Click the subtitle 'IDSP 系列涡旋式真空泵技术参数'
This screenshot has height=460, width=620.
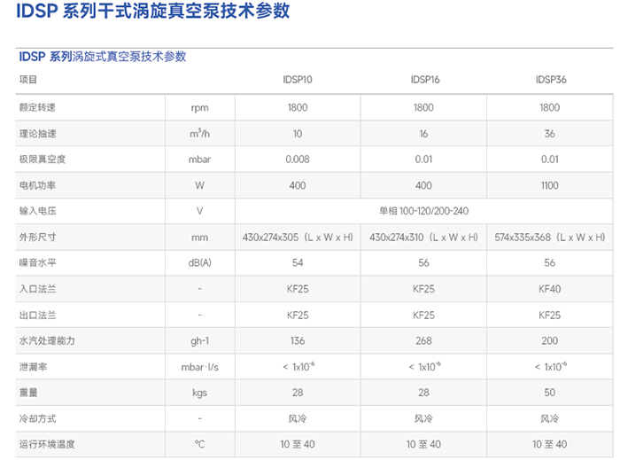[103, 57]
